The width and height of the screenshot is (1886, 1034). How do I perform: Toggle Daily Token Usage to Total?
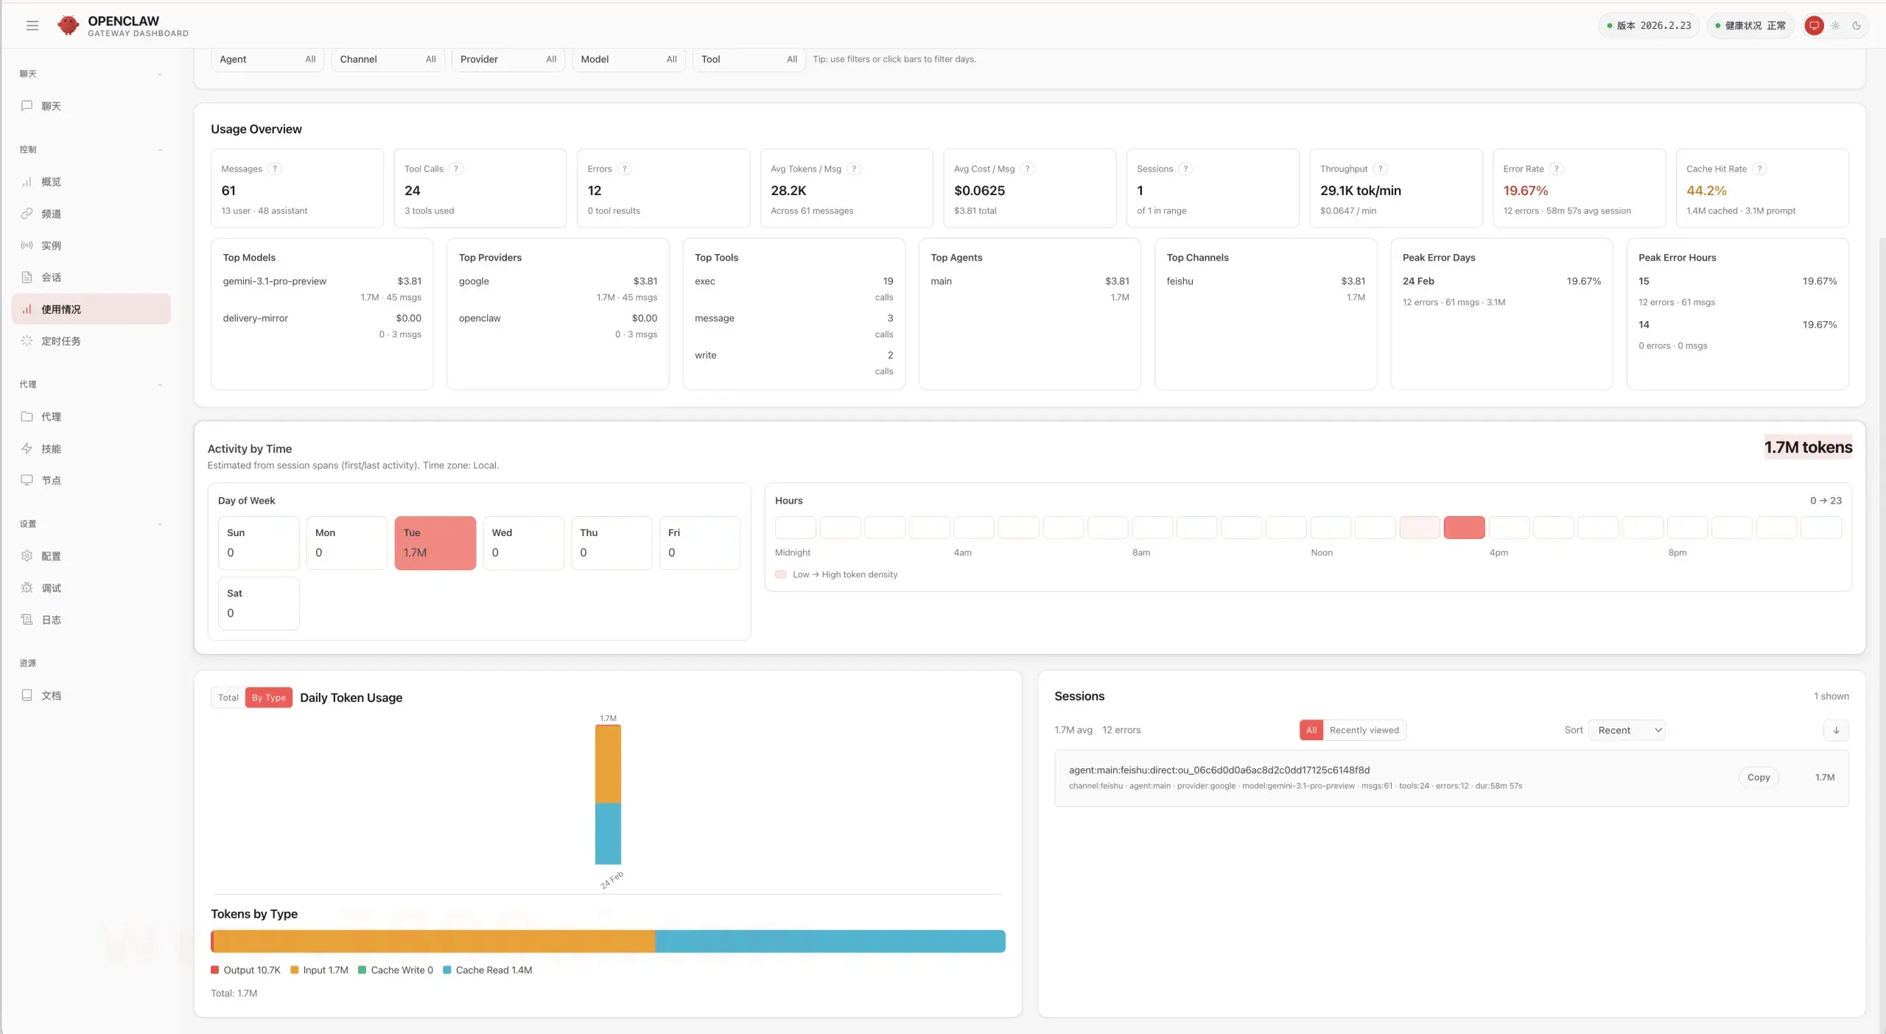[x=228, y=697]
